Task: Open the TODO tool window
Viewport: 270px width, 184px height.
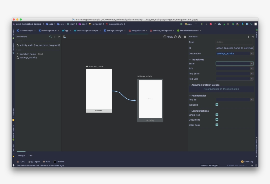Action: click(x=21, y=162)
